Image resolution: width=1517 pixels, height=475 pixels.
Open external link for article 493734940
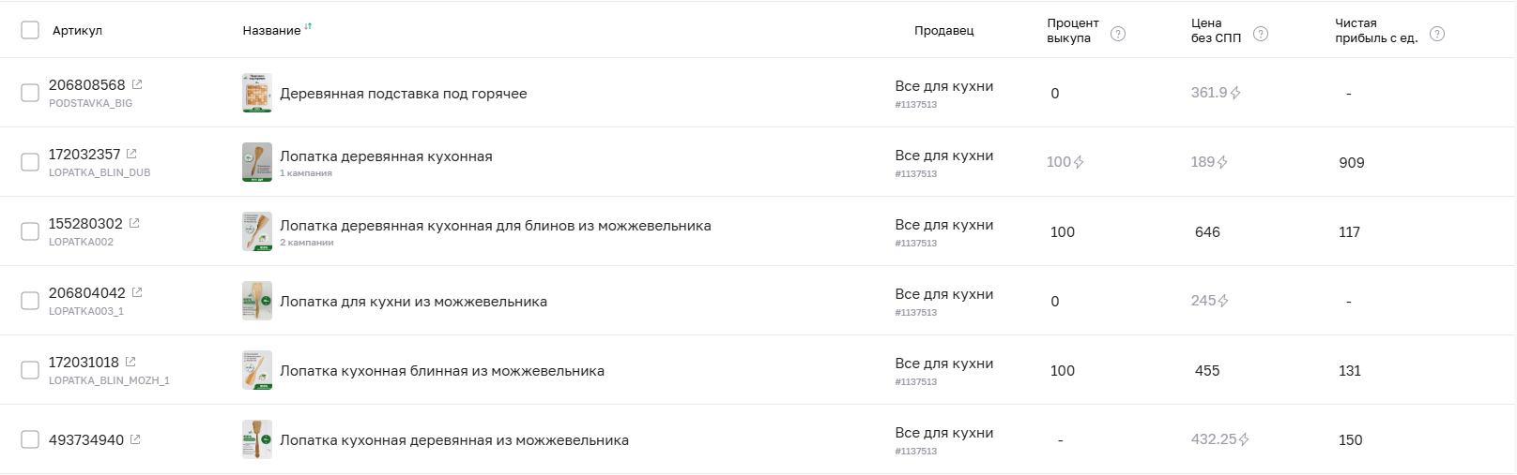coord(135,439)
